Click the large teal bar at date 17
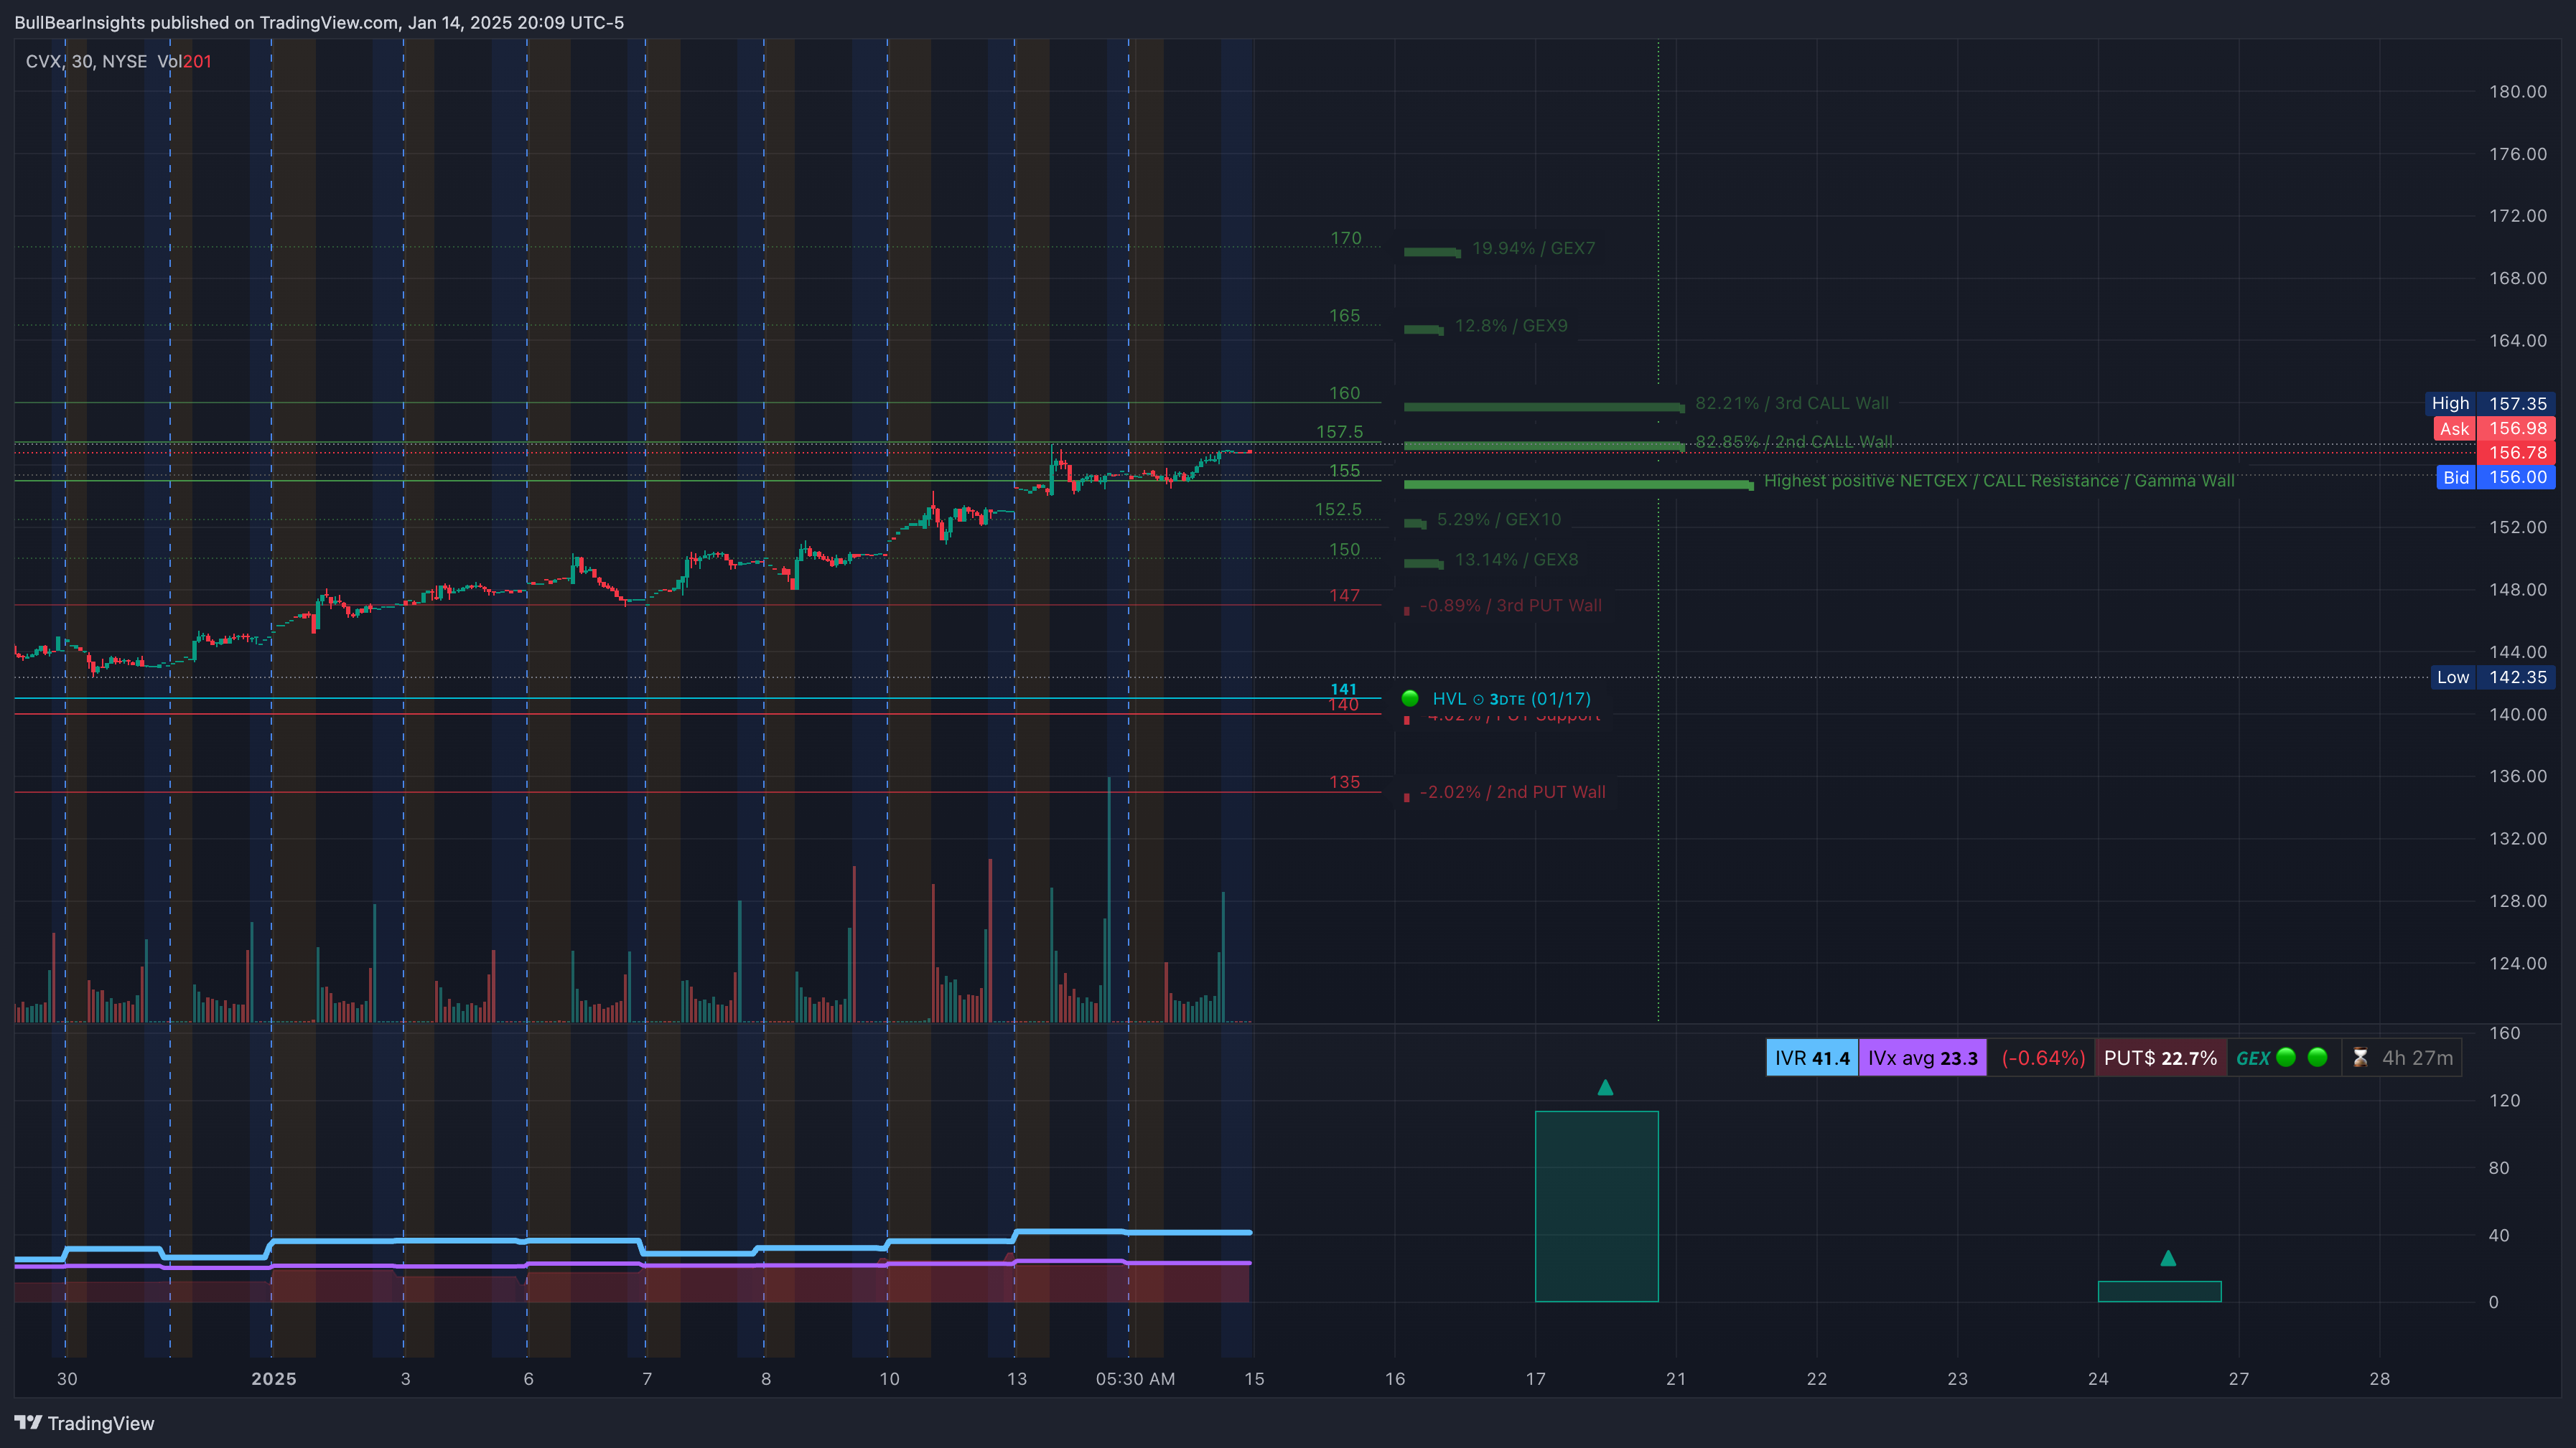This screenshot has width=2576, height=1448. click(1597, 1206)
